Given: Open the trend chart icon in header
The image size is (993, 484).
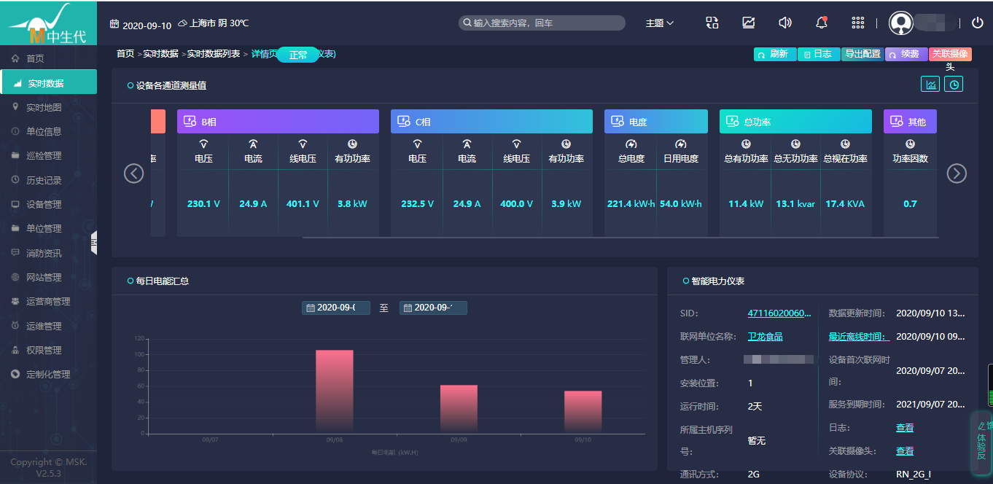Looking at the screenshot, I should (749, 23).
